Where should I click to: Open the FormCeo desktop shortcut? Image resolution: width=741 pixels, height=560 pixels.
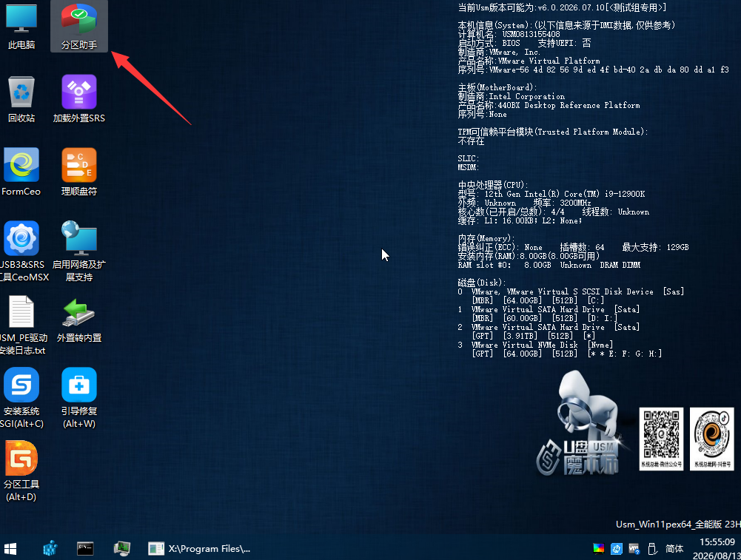(21, 172)
